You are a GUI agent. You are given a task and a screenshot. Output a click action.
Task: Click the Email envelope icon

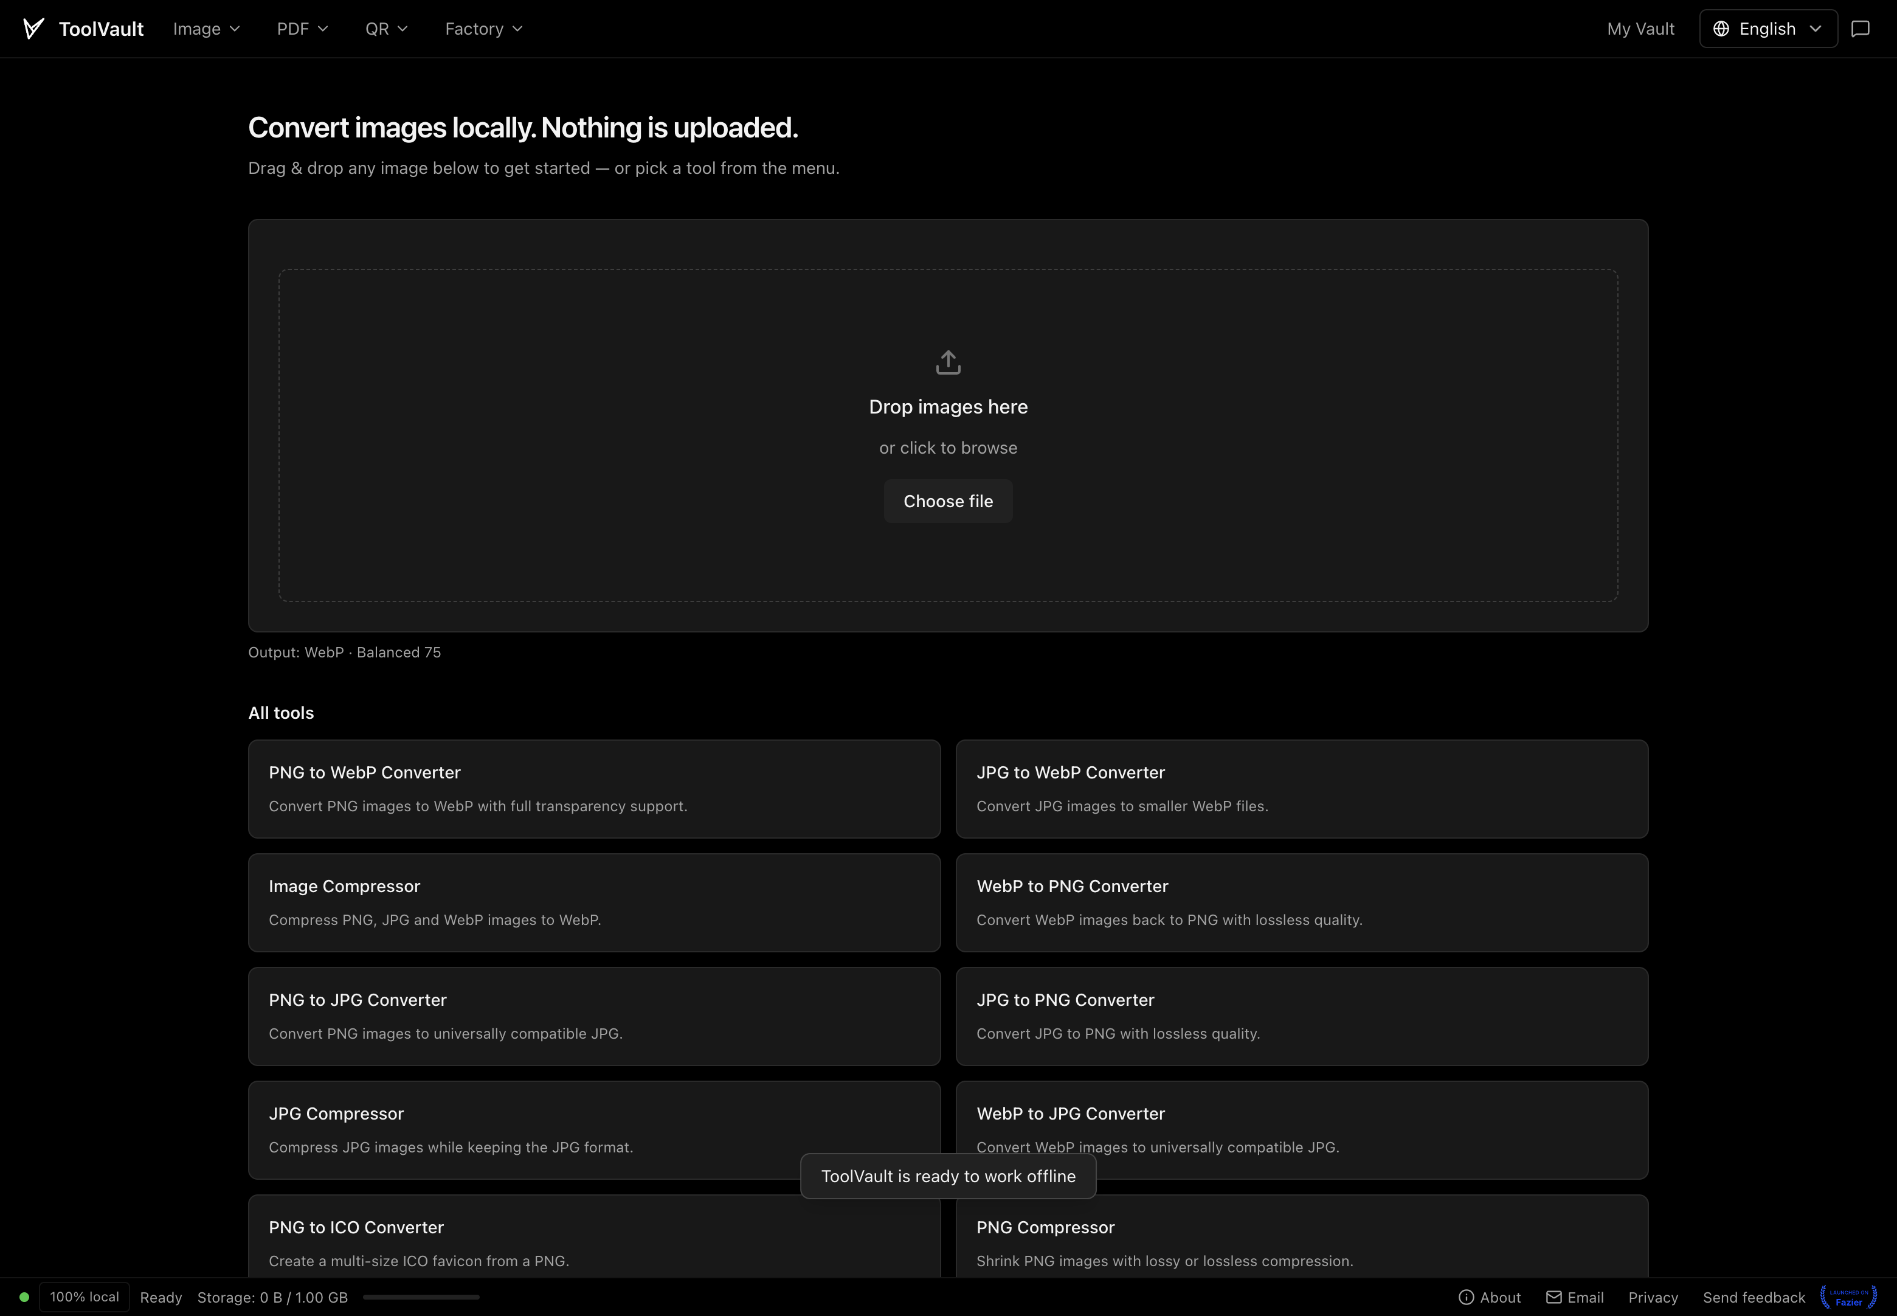click(x=1553, y=1297)
